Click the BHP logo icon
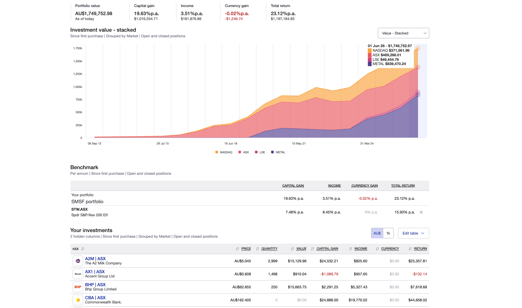 click(x=78, y=287)
